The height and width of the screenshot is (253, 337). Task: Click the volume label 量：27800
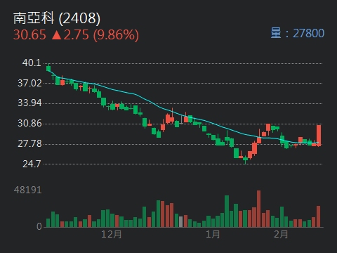click(x=298, y=33)
